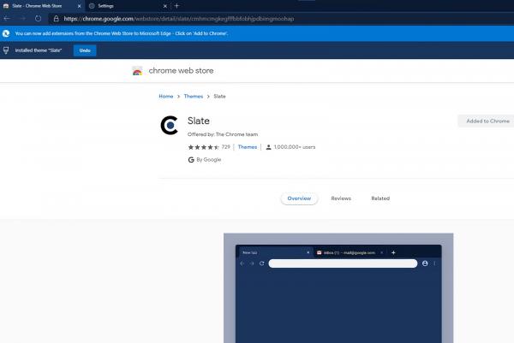Close the Slate Chrome Web Store tab
The width and height of the screenshot is (514, 343).
point(79,5)
